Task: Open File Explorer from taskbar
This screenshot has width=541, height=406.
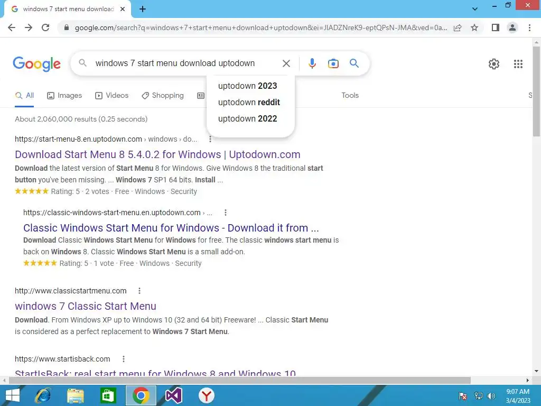Action: (75, 395)
